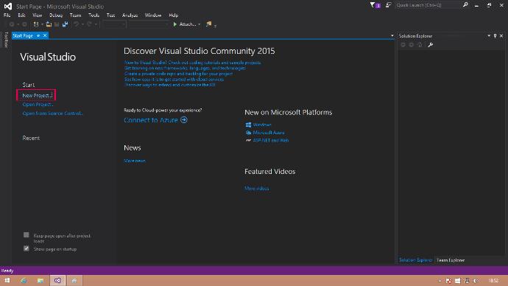Viewport: 508px width, 286px height.
Task: Open the File menu
Action: [x=7, y=15]
